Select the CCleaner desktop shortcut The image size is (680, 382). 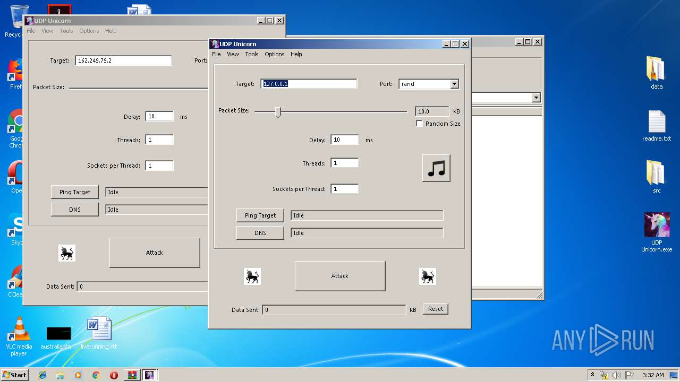[16, 281]
